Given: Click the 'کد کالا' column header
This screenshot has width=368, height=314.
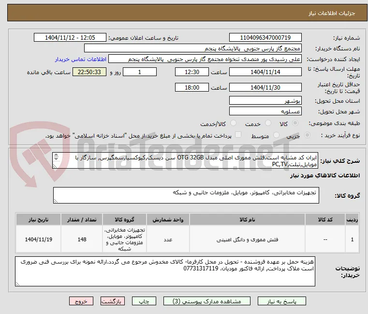Looking at the screenshot, I should tap(325, 220).
